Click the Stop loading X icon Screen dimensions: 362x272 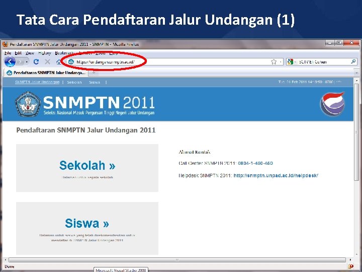(x=48, y=62)
